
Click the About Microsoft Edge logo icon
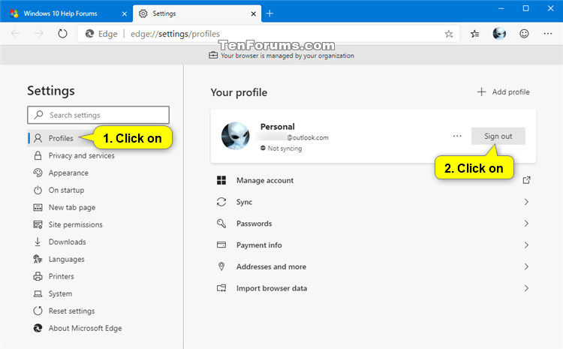(38, 328)
